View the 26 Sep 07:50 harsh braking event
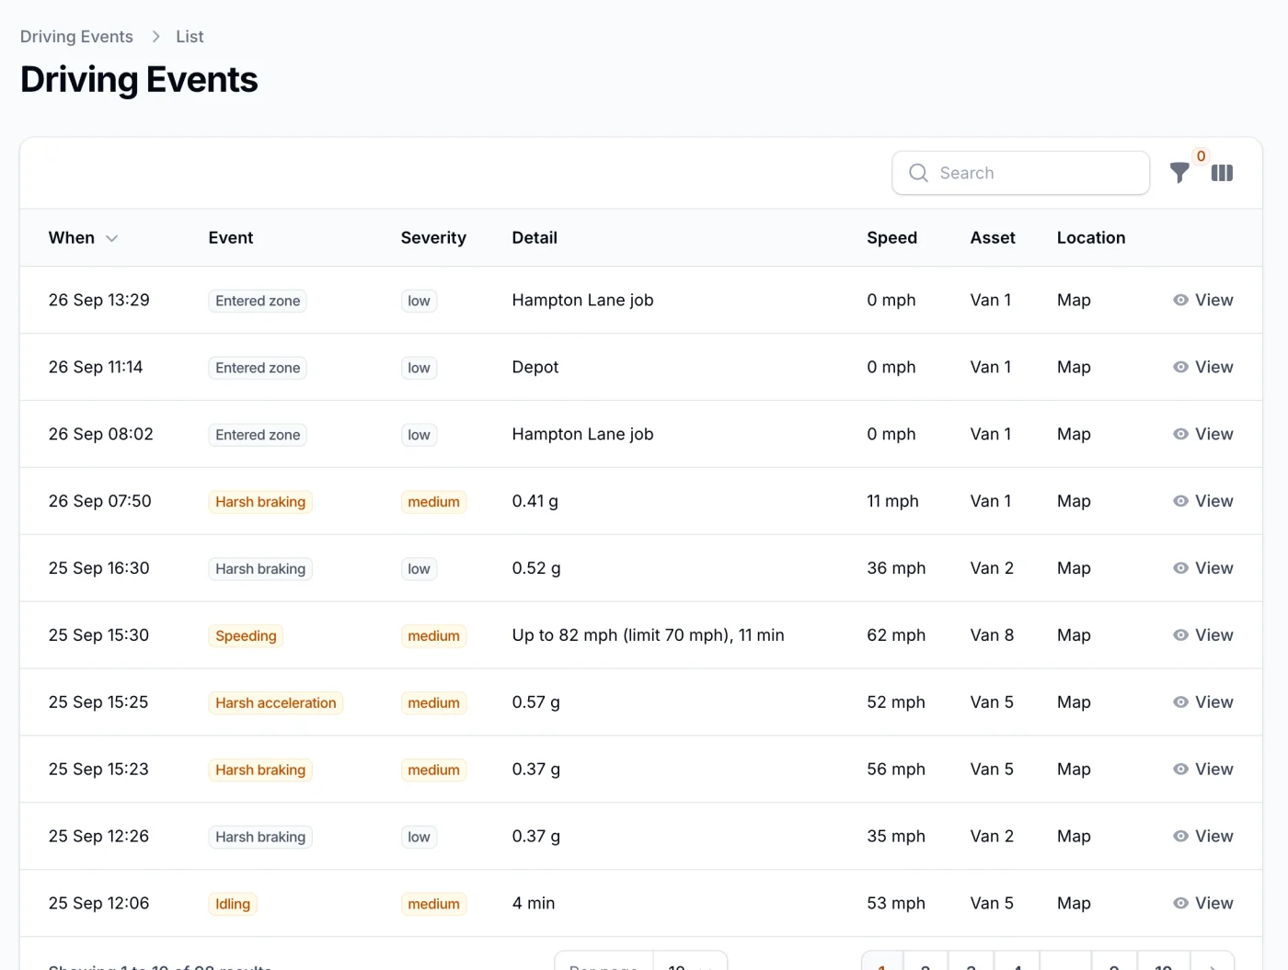The width and height of the screenshot is (1288, 970). click(1203, 501)
